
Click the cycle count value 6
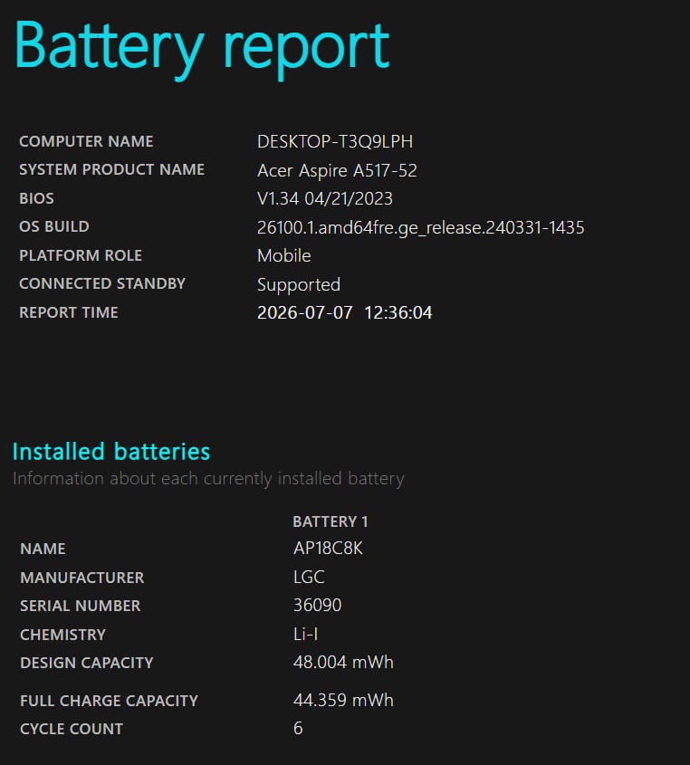click(298, 729)
